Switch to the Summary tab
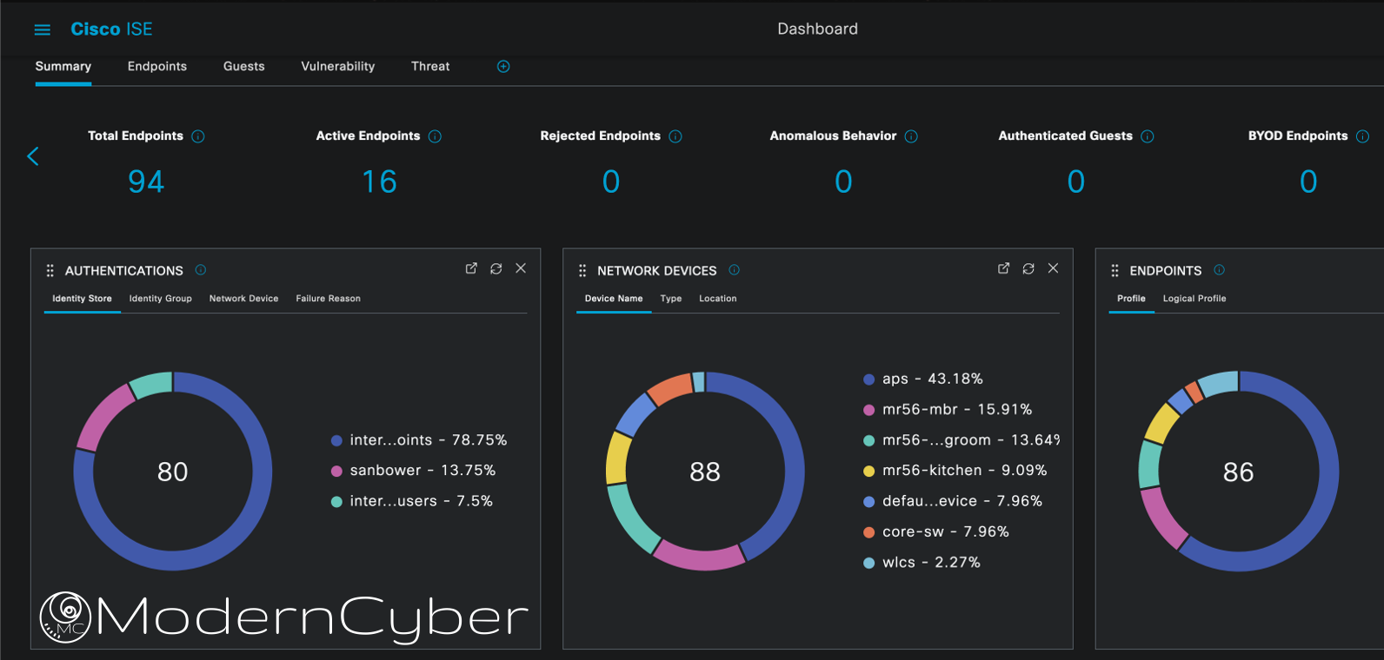Viewport: 1384px width, 660px height. point(63,67)
